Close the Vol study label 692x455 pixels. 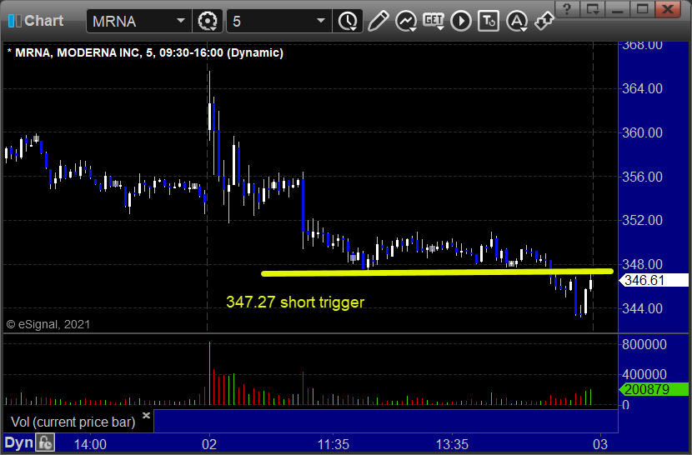146,415
